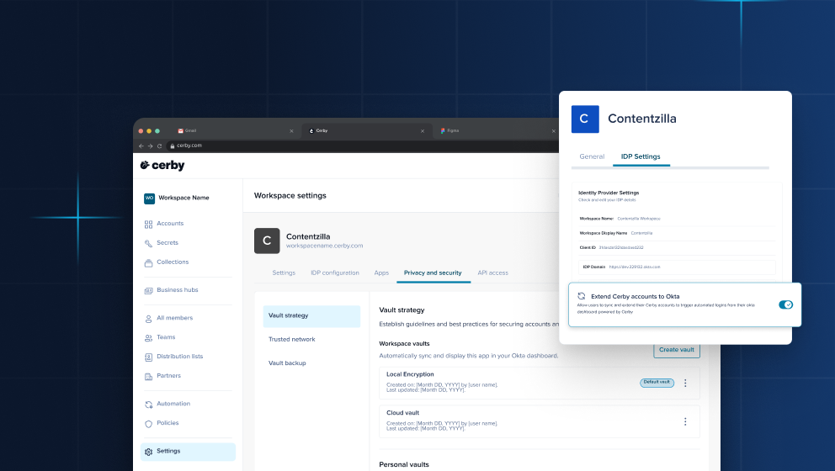Click the Secrets key icon

(149, 243)
